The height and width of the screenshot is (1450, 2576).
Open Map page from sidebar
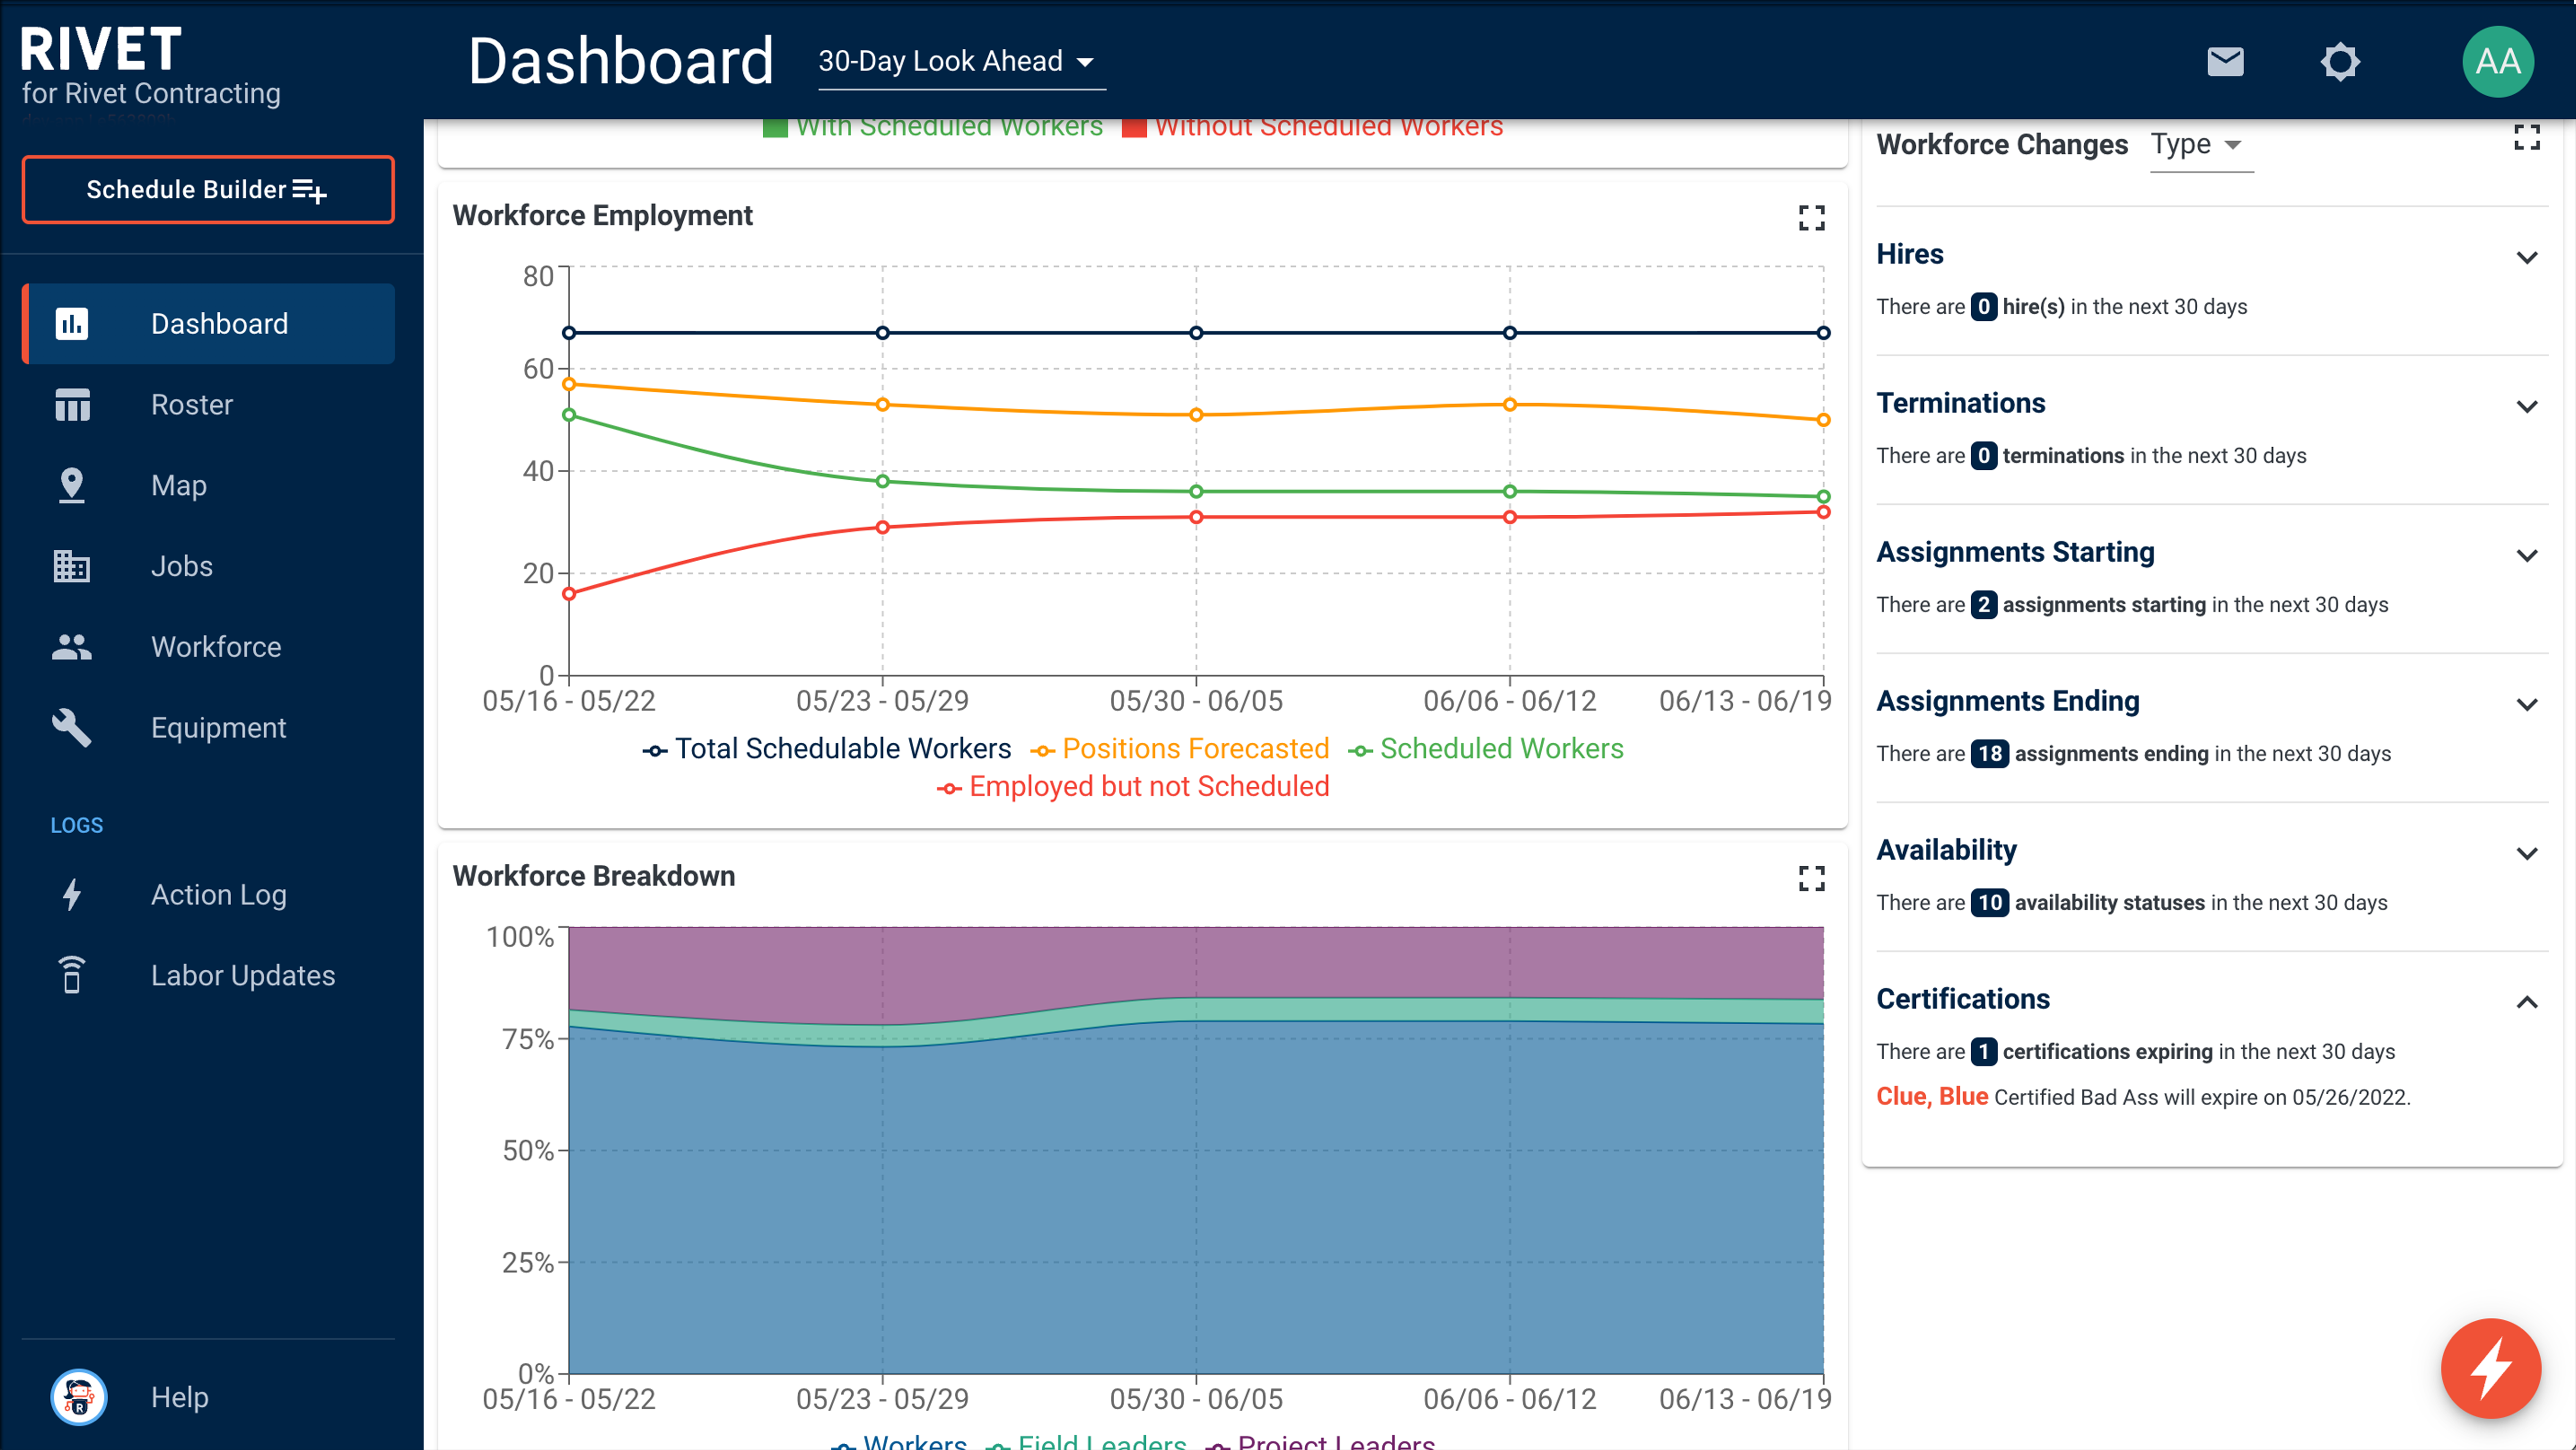tap(208, 485)
